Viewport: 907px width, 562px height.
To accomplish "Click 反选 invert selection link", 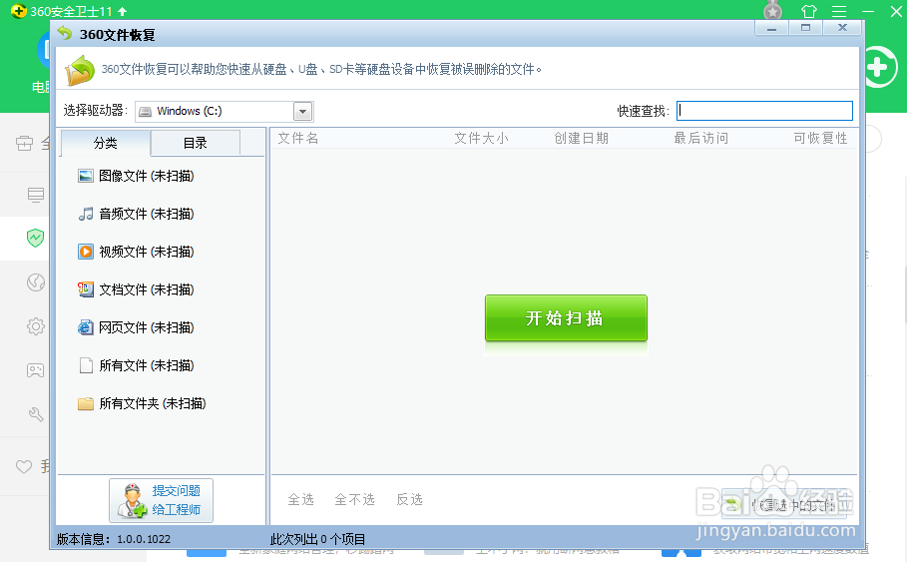I will [x=409, y=499].
